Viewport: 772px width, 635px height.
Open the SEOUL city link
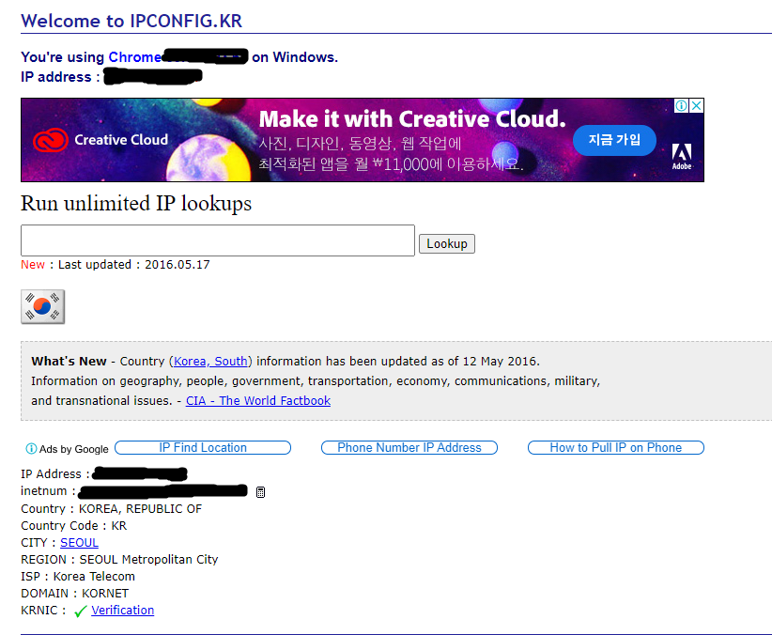click(79, 542)
